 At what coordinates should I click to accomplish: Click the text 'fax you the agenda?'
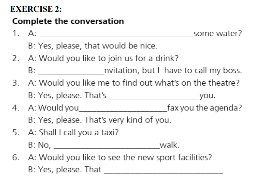click(205, 108)
